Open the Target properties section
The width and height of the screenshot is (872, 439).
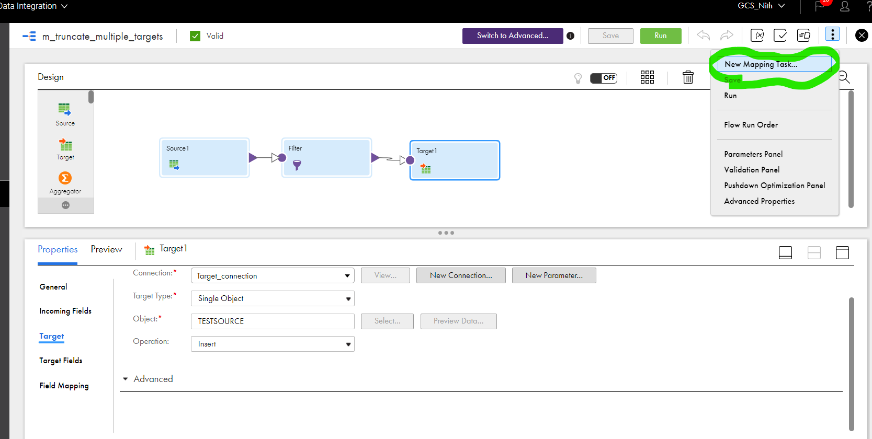(x=51, y=336)
